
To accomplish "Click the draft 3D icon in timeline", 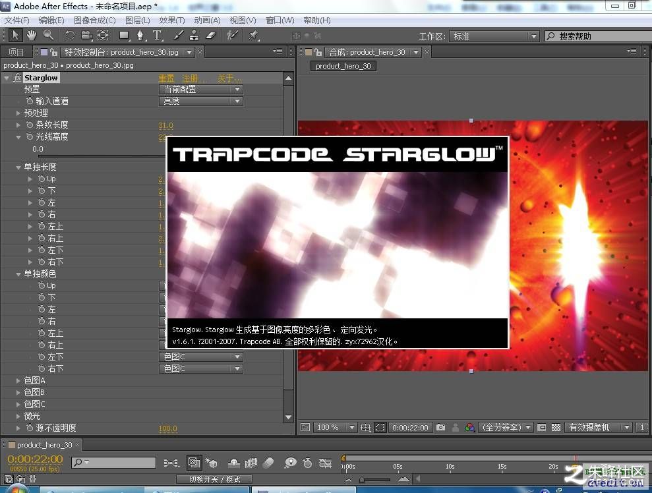I will point(211,462).
